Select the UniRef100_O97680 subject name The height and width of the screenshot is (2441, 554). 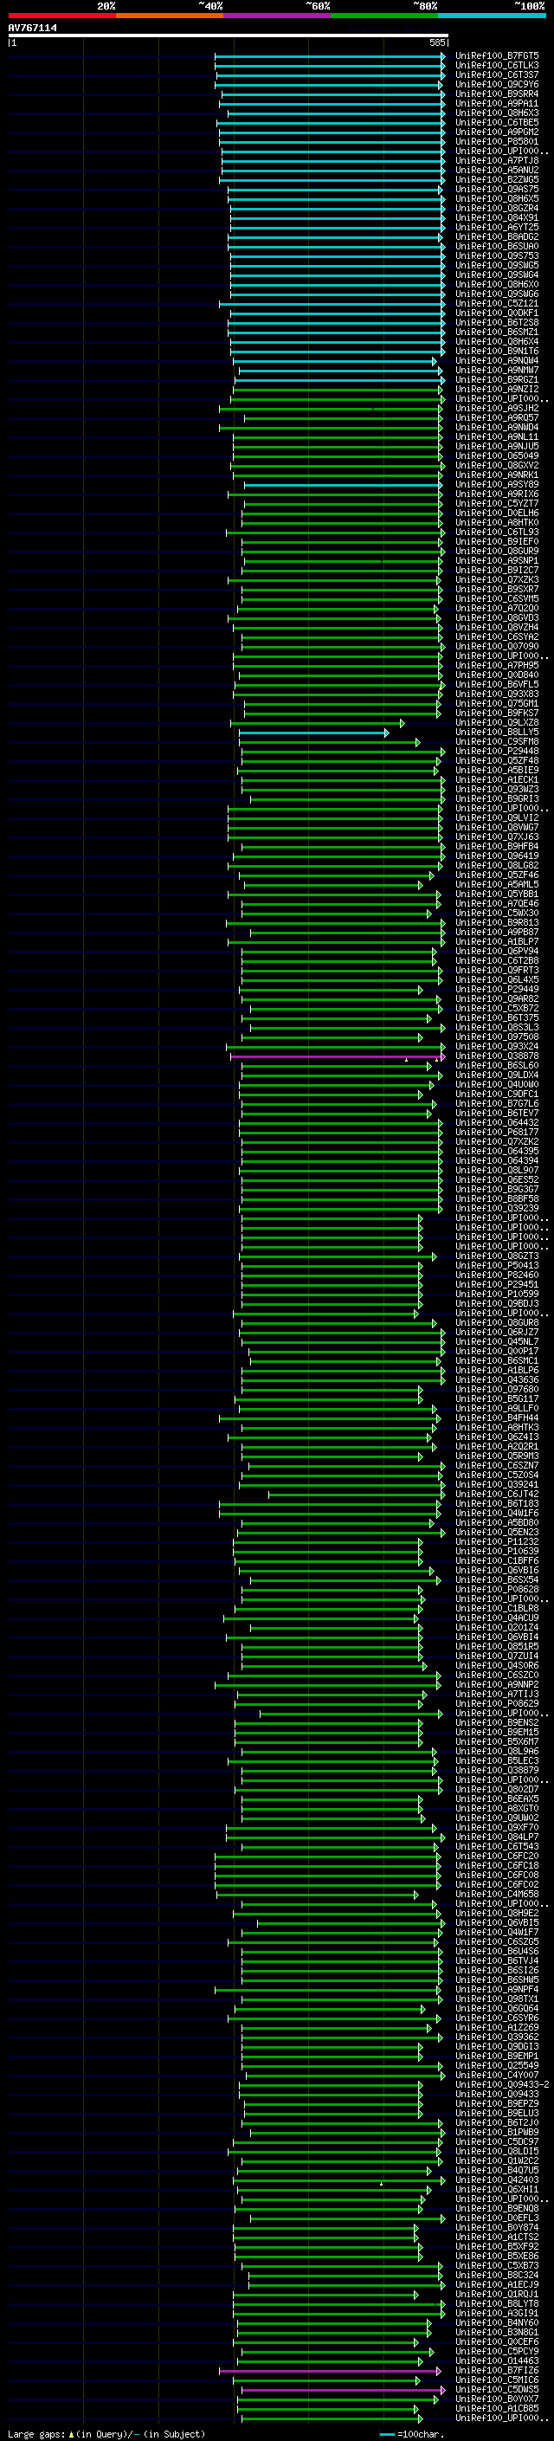coord(497,1389)
